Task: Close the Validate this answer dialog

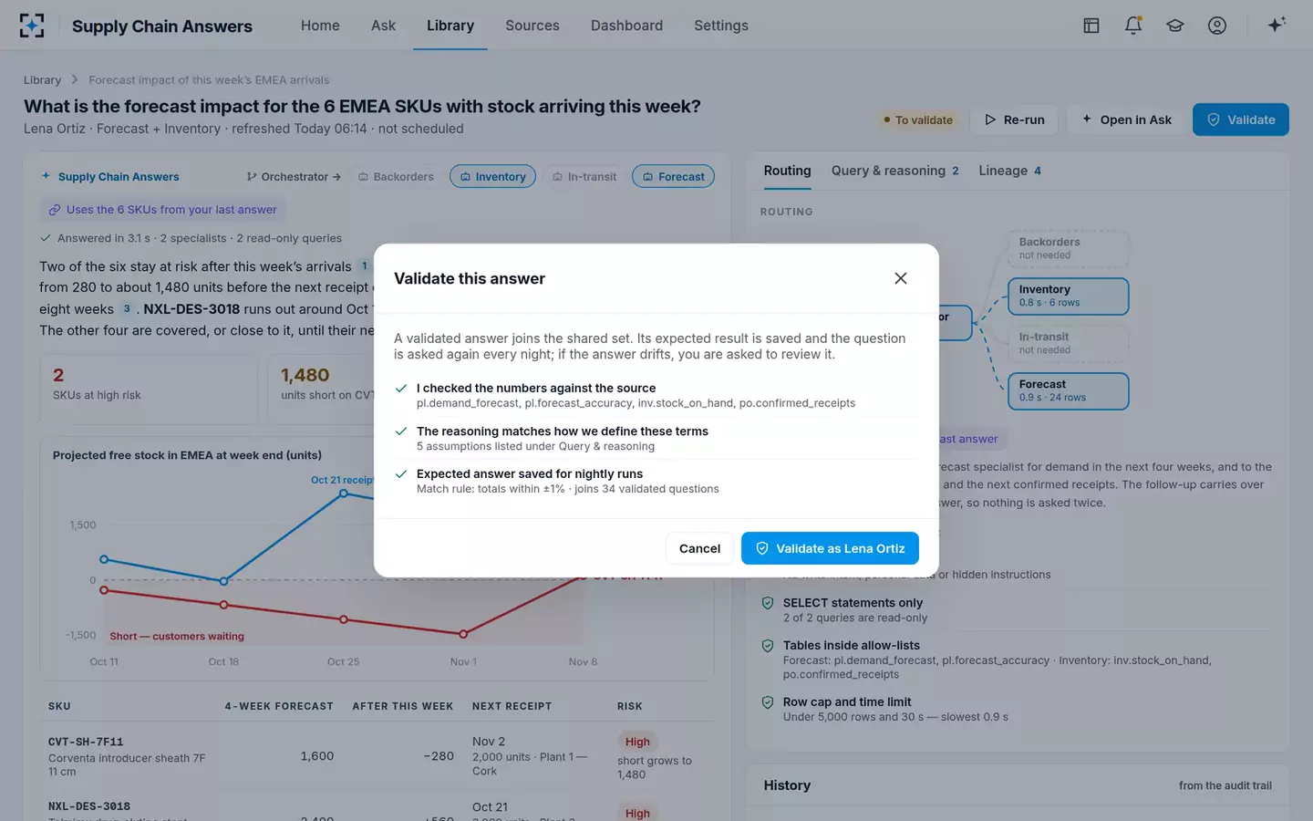Action: (x=900, y=278)
